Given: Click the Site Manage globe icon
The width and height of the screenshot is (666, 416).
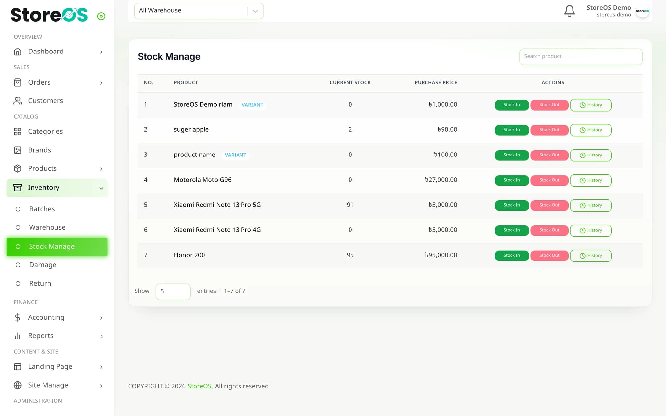Looking at the screenshot, I should coord(18,385).
